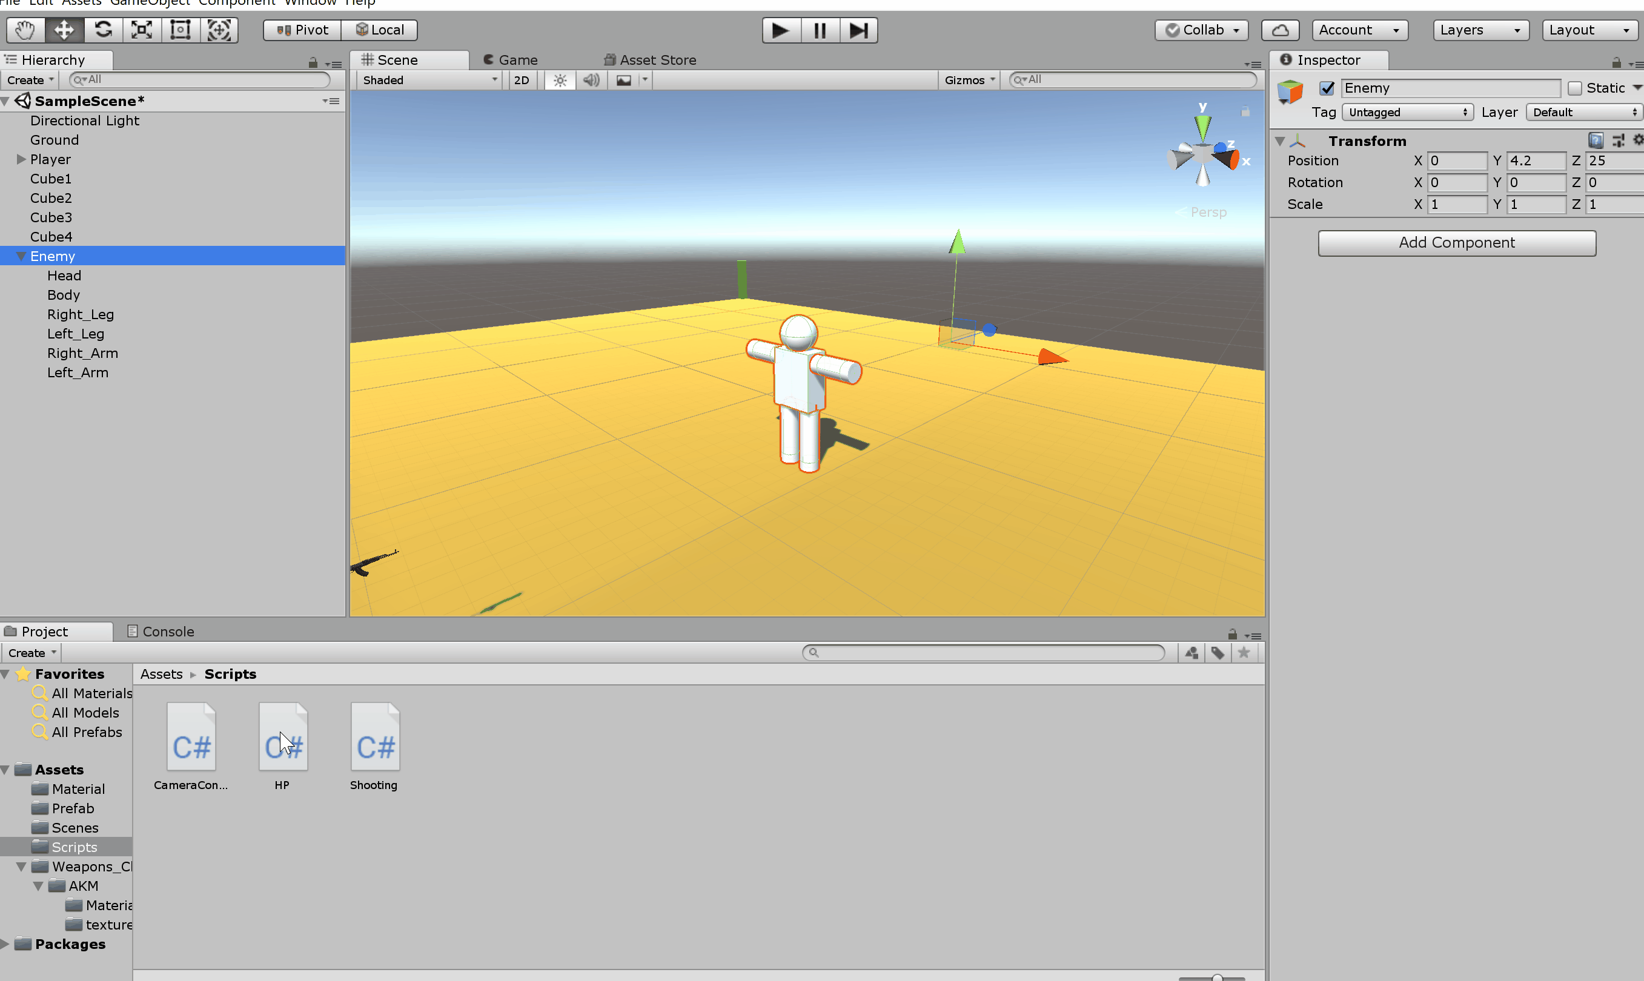Select the Rect Transform tool
Image resolution: width=1644 pixels, height=981 pixels.
pos(180,30)
